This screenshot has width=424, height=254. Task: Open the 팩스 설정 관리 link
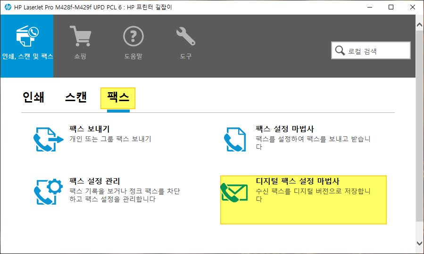(94, 181)
